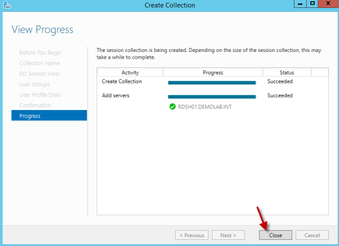
Task: Maximize the Create Collection window
Action: pyautogui.click(x=311, y=5)
